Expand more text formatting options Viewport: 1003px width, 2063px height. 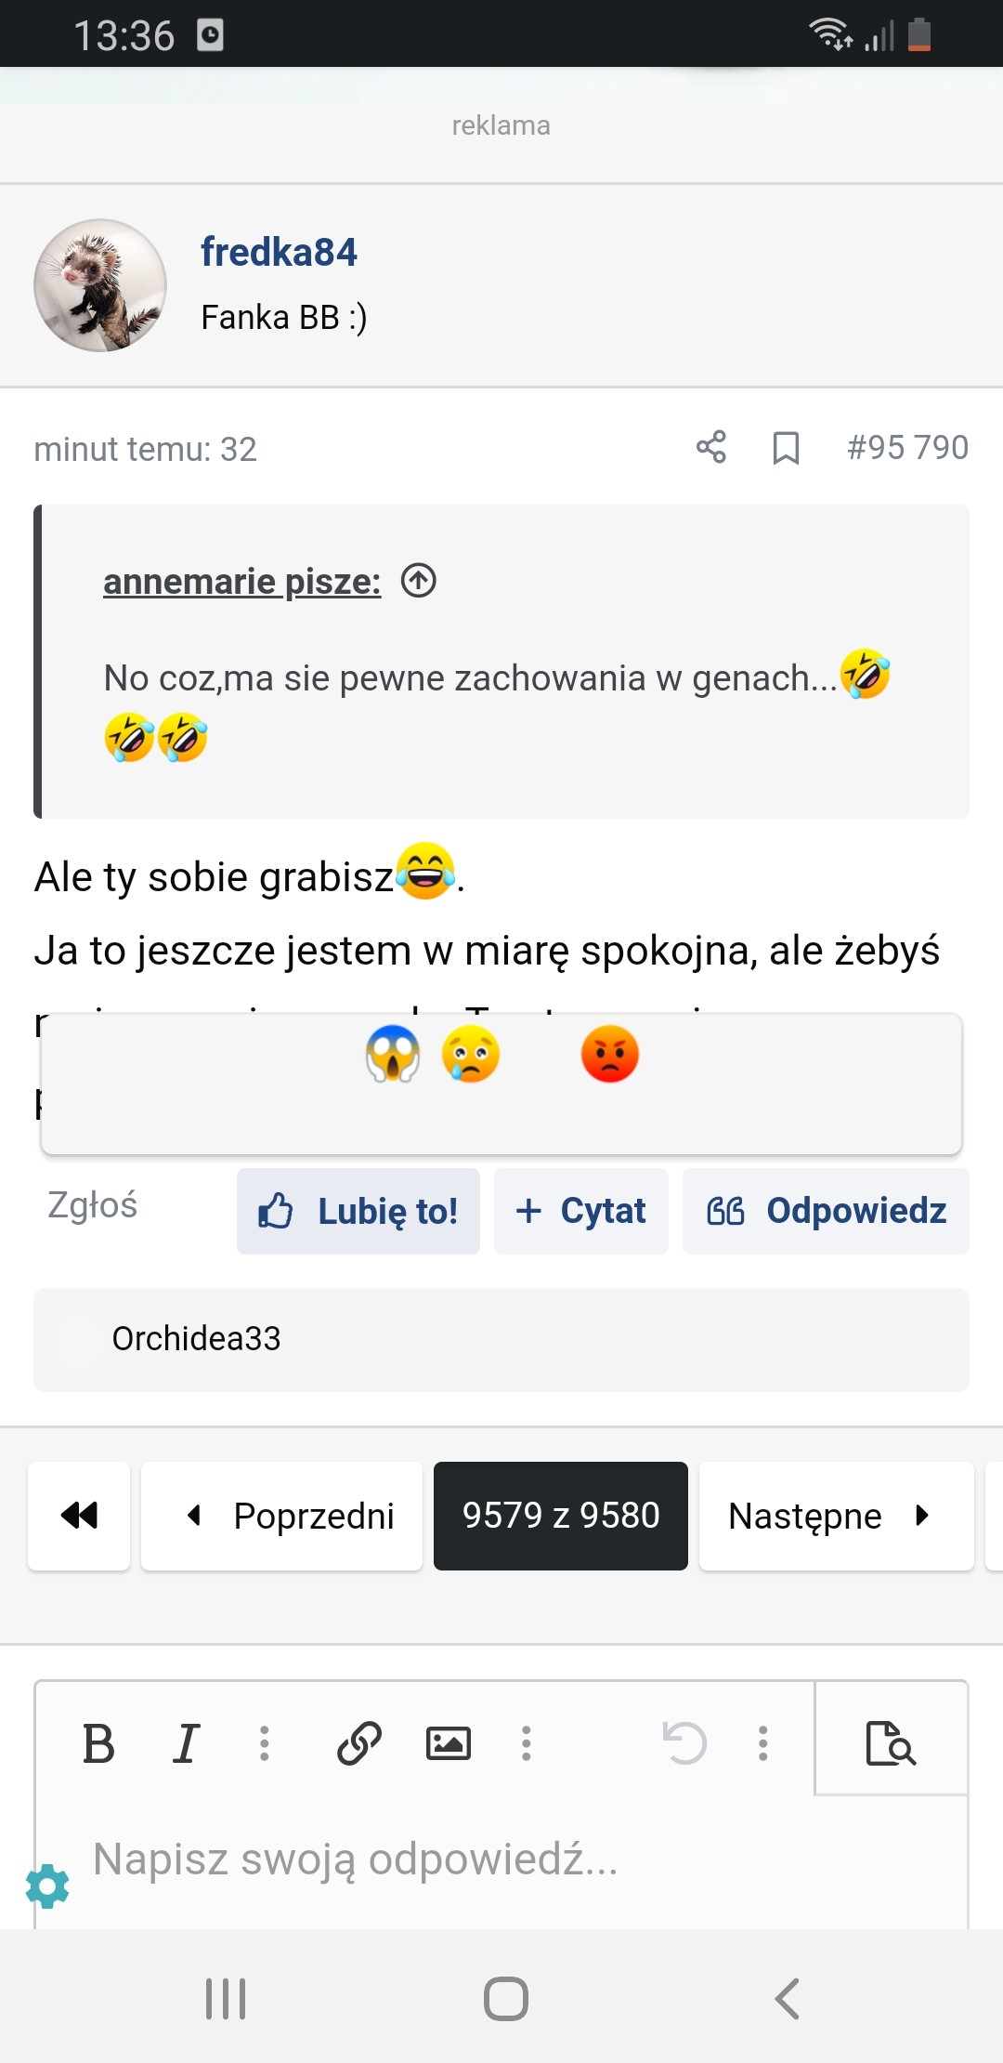[x=265, y=1742]
